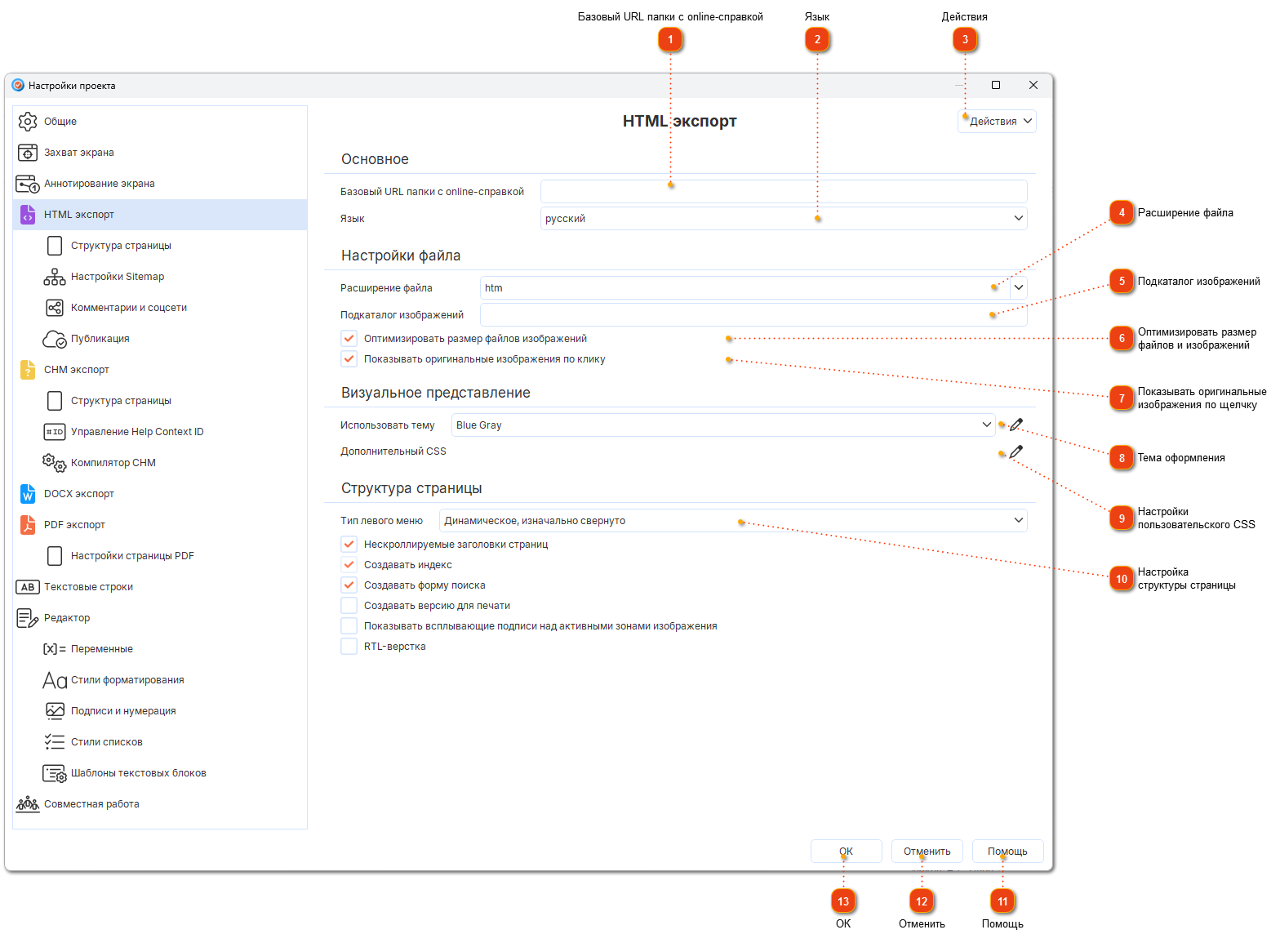Screen dimensions: 1280x943
Task: Toggle the RTL-верстка checkbox
Action: tap(349, 647)
